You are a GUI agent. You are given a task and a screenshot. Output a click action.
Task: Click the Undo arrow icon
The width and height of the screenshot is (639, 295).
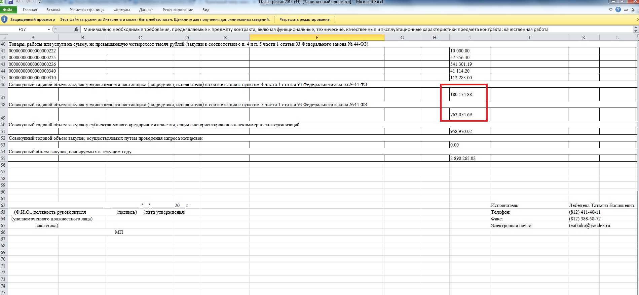[x=17, y=2]
